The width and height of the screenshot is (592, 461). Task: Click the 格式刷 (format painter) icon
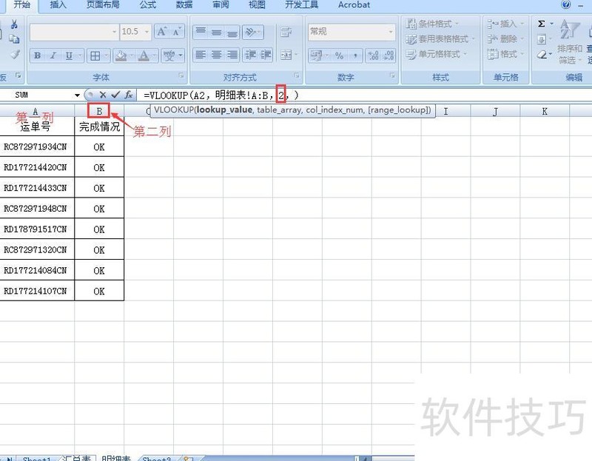[x=16, y=53]
